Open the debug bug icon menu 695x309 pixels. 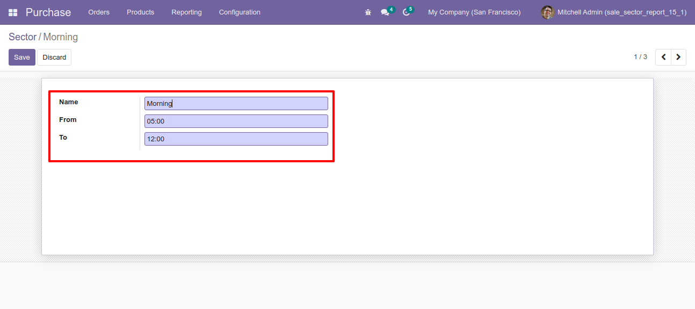pos(368,12)
